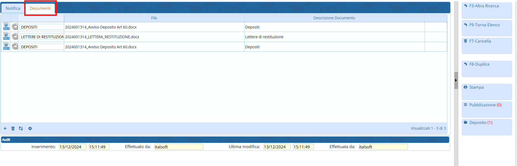Switch to the Notifica tab

pyautogui.click(x=13, y=8)
